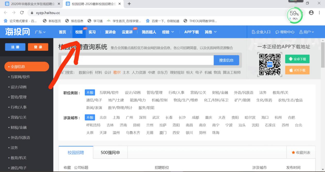The width and height of the screenshot is (325, 172).
Task: Click the job search input field
Action: (137, 60)
